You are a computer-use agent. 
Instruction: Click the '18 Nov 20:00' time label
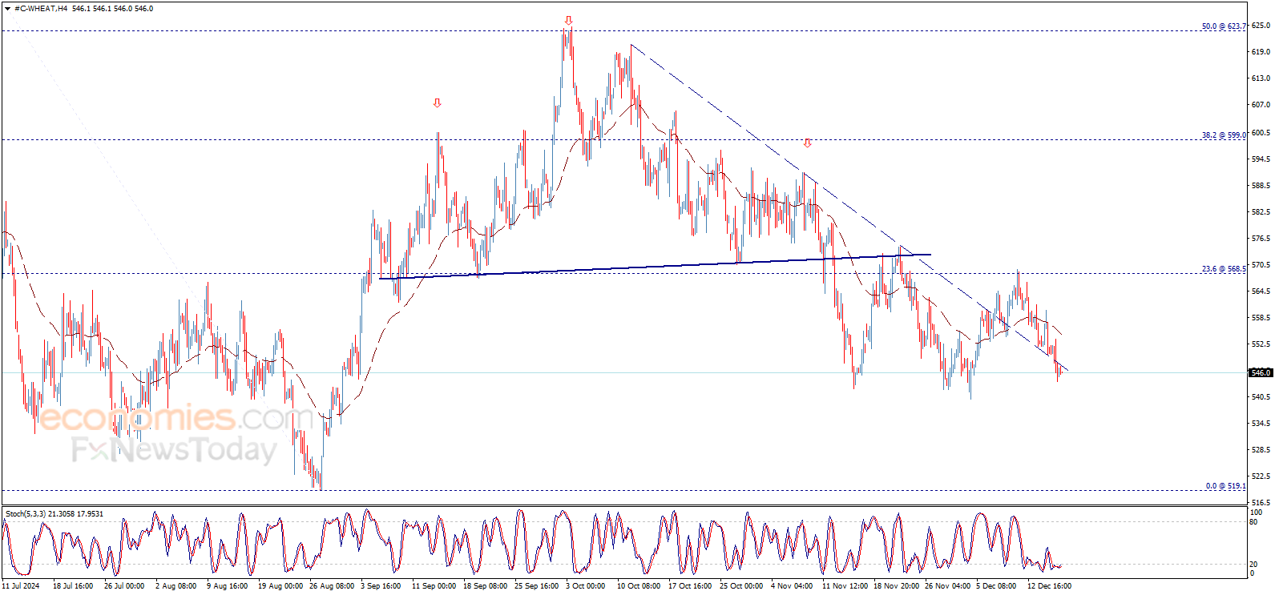point(896,586)
